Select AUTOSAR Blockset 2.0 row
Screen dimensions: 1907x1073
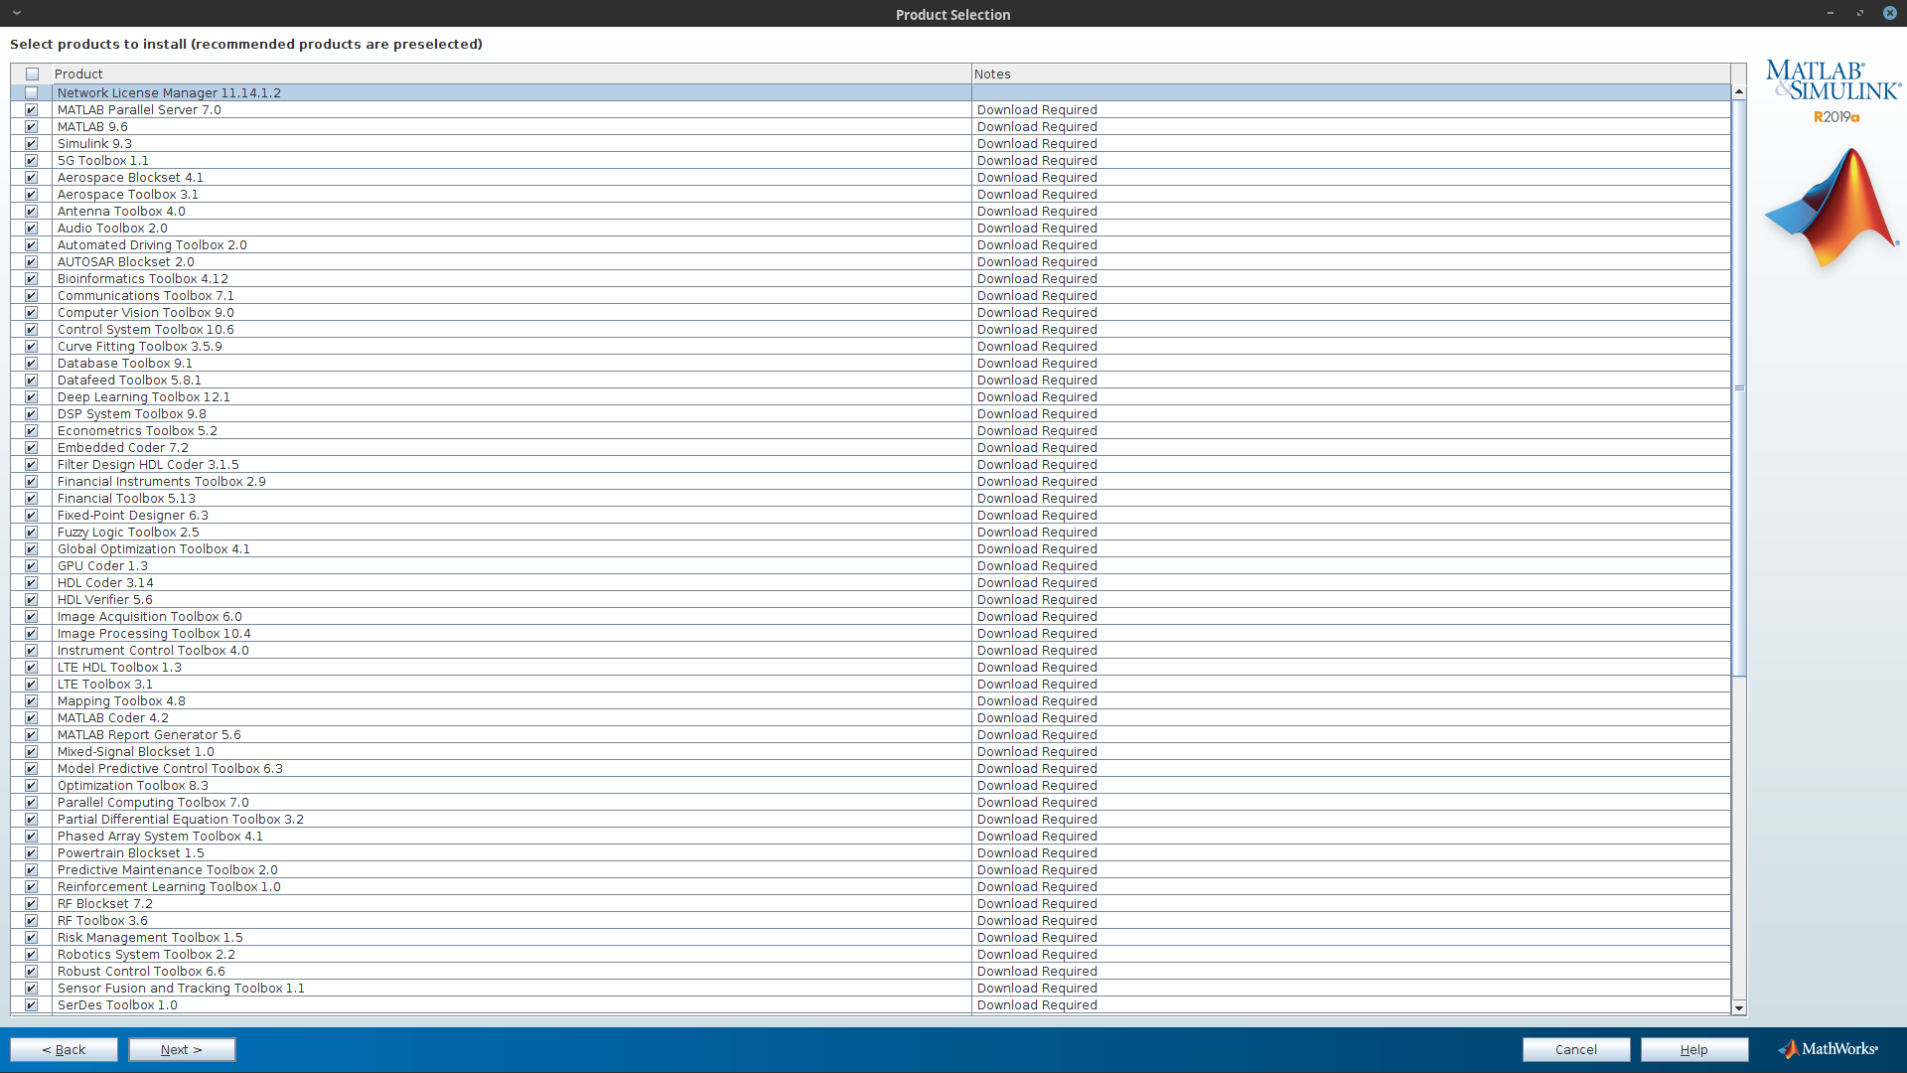pos(870,262)
